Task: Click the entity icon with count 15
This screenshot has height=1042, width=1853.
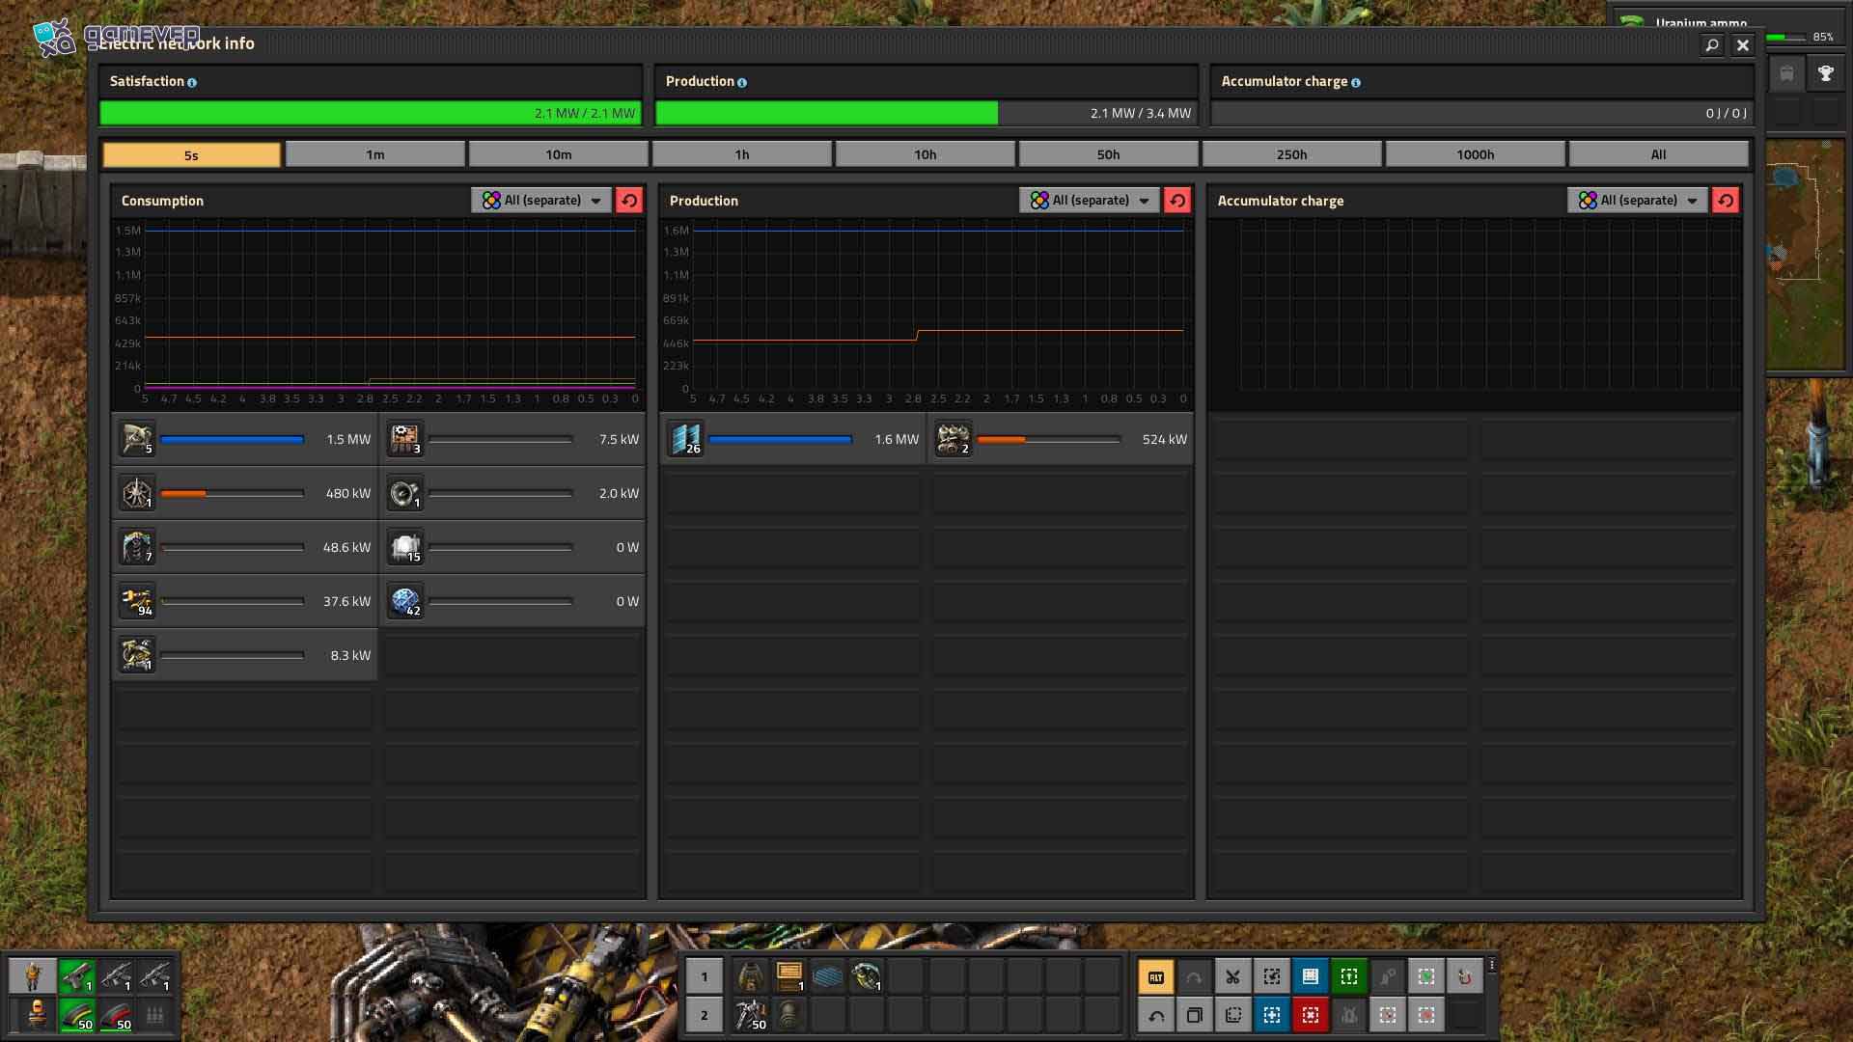Action: pos(404,547)
